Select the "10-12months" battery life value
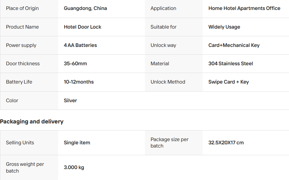Viewport: 289px width, 180px height. click(79, 82)
